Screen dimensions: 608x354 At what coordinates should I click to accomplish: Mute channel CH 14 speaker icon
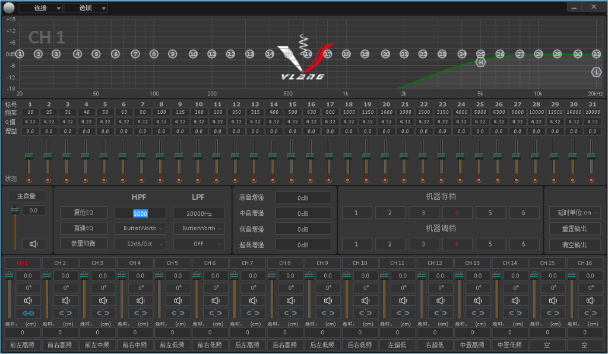click(x=515, y=301)
